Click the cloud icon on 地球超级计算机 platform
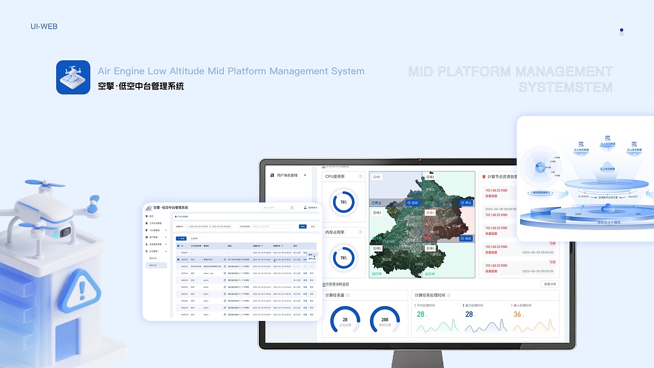This screenshot has height=368, width=654. point(608,208)
